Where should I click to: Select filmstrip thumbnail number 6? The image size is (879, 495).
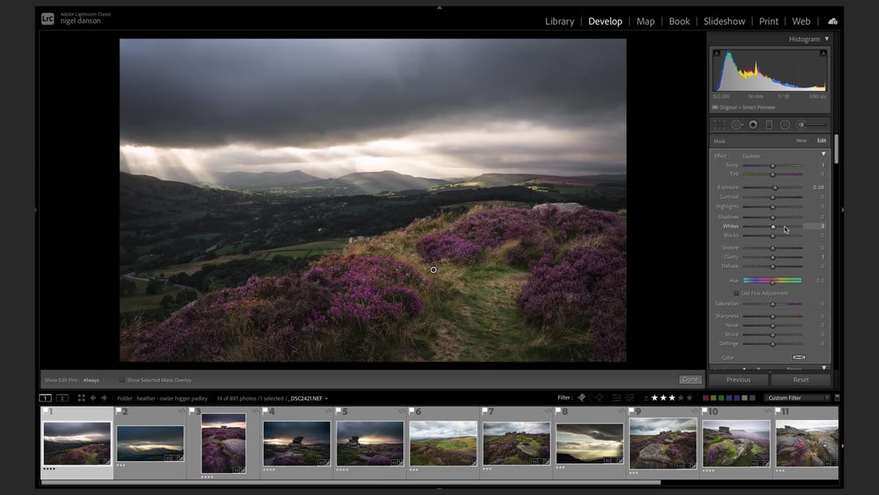tap(442, 442)
